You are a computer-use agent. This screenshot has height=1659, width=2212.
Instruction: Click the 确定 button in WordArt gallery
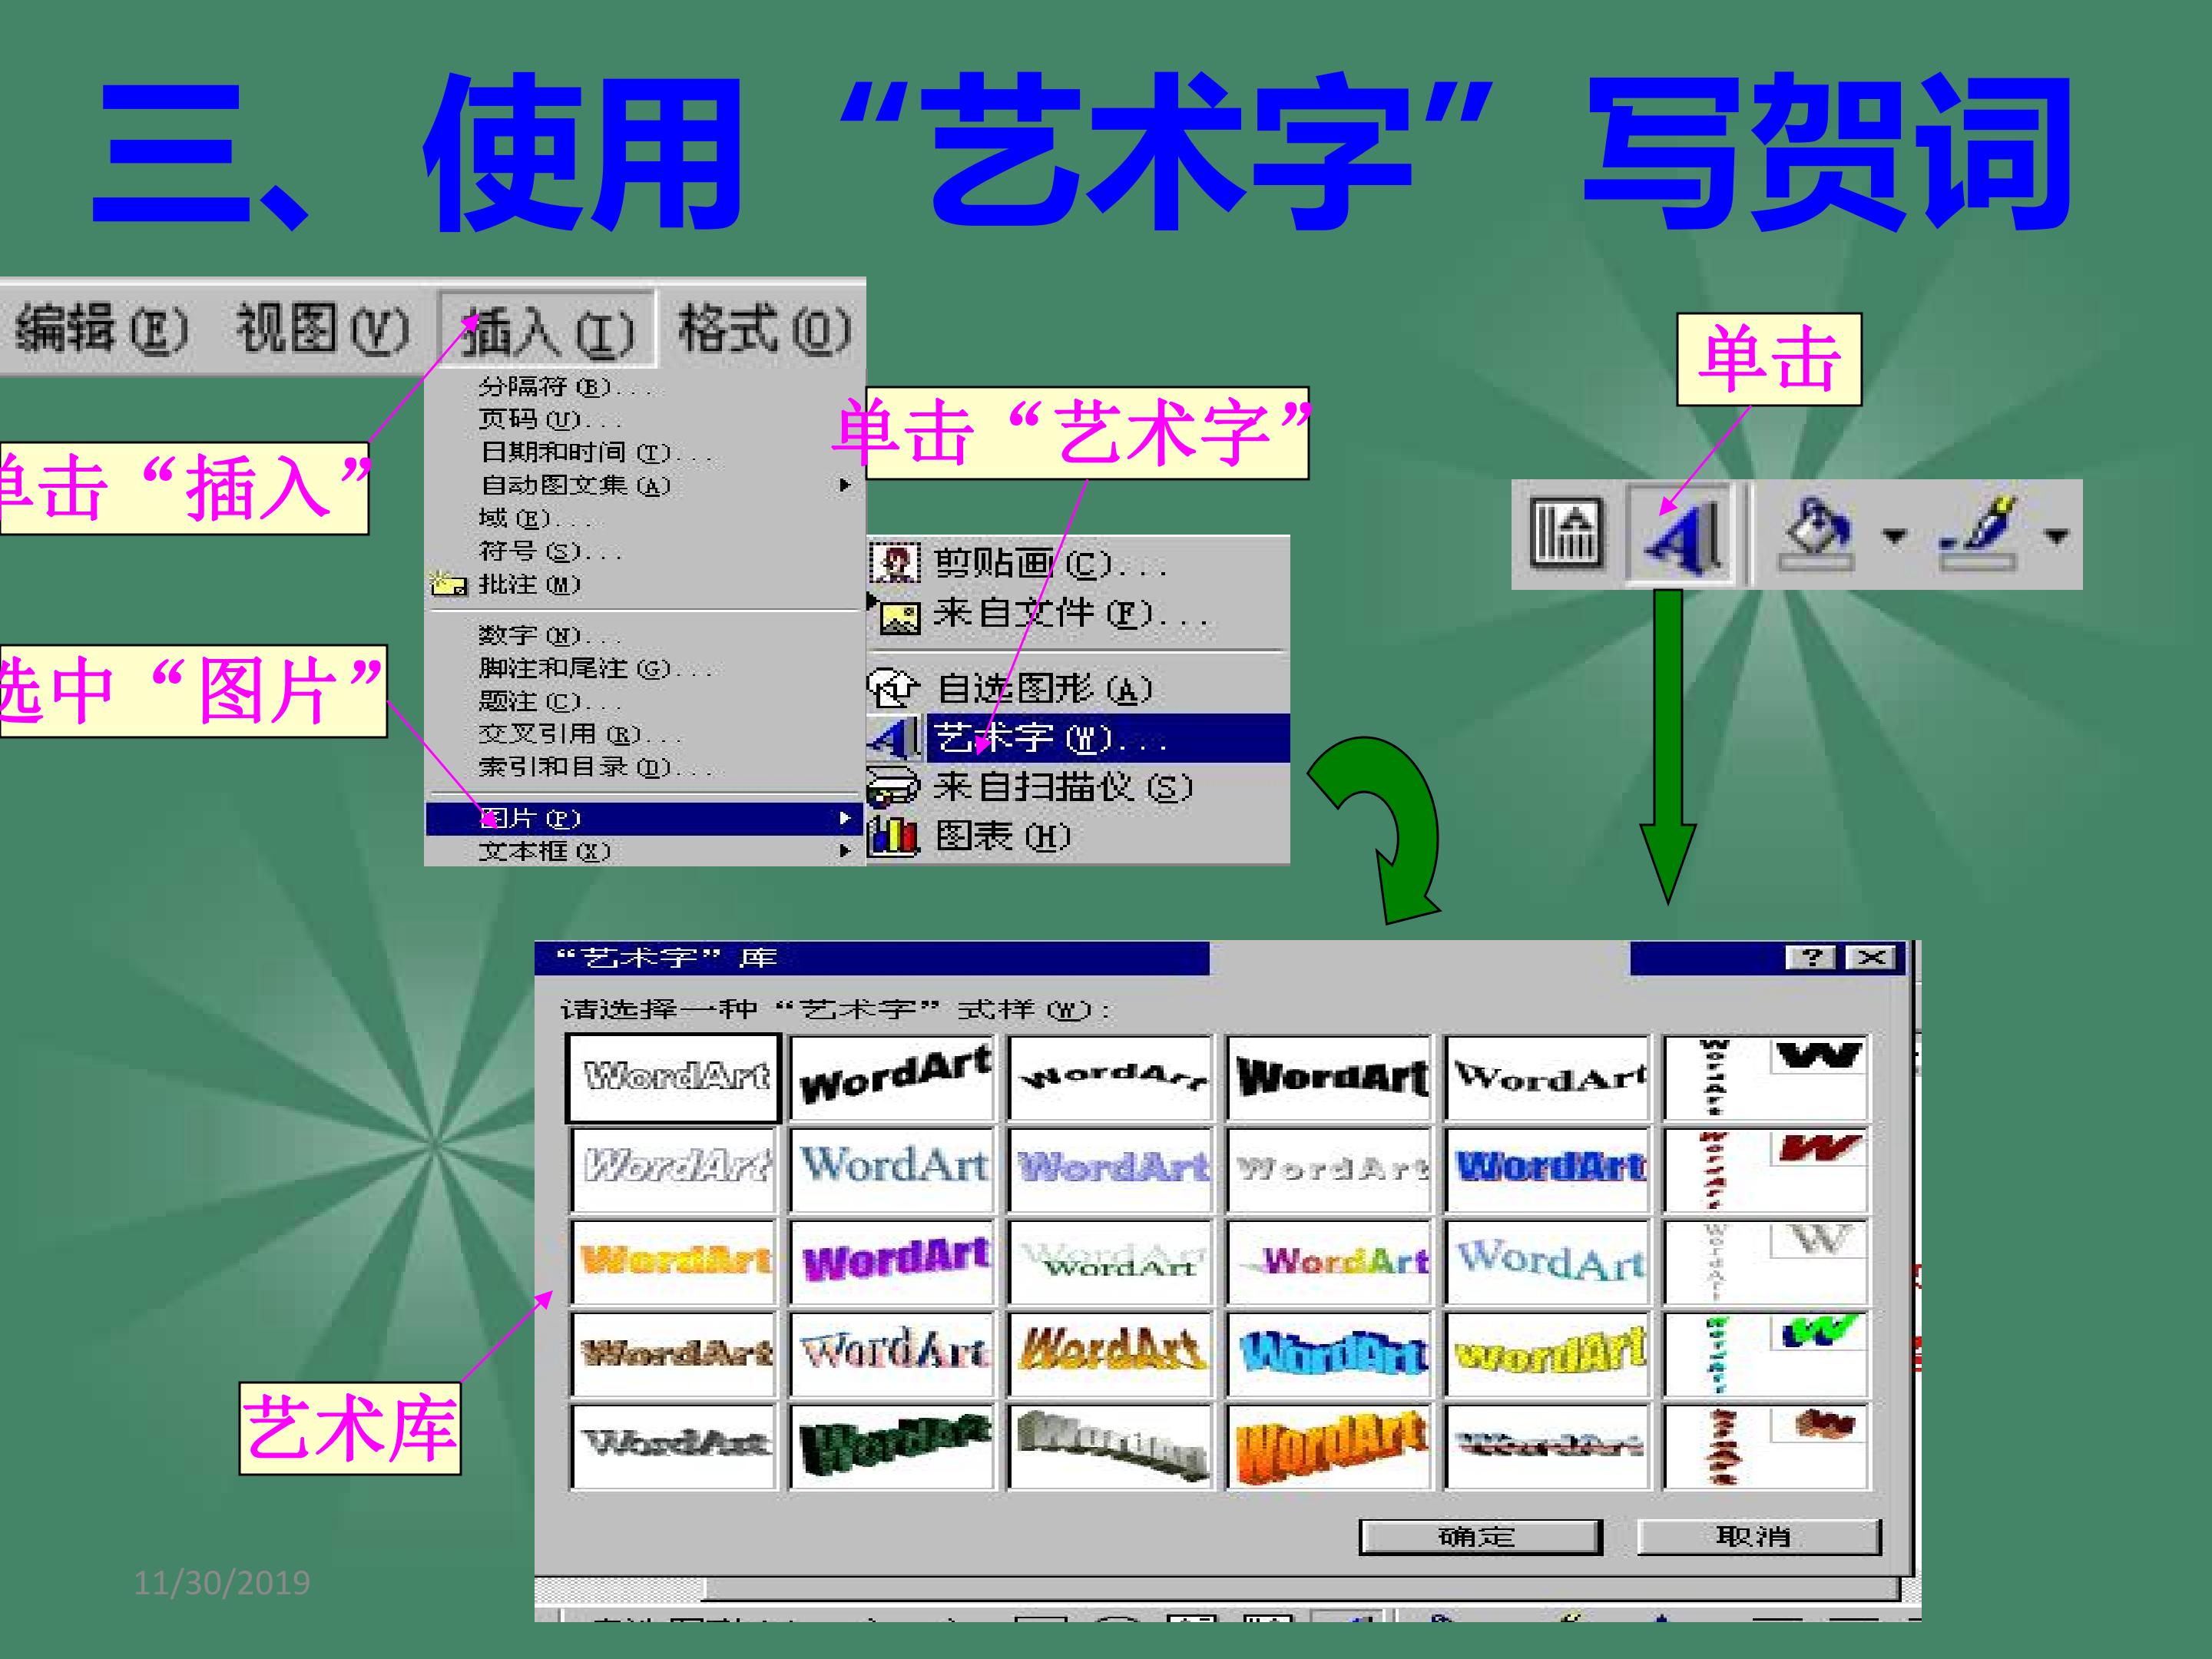tap(1480, 1537)
